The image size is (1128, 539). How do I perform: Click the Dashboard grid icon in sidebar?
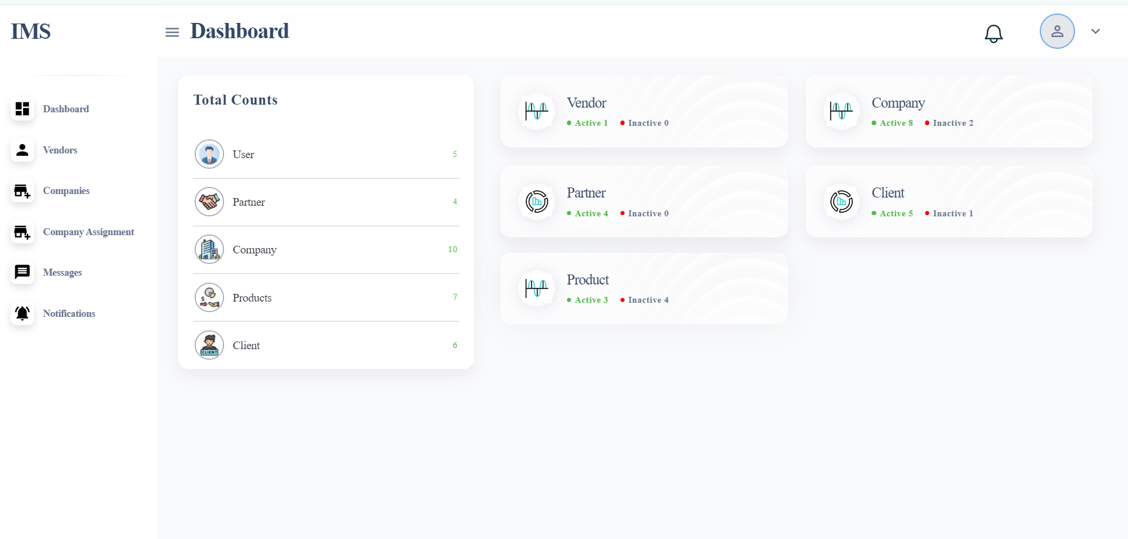pos(22,109)
